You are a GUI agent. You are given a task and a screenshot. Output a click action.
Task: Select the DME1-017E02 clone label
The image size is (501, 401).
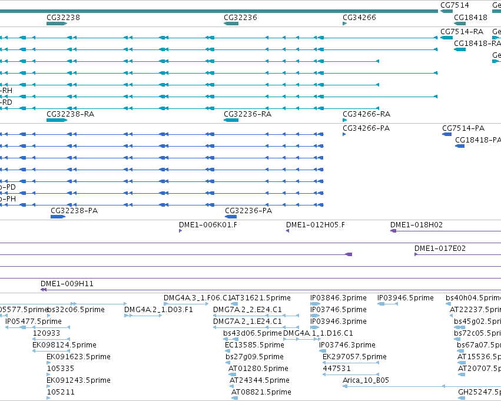(x=440, y=248)
